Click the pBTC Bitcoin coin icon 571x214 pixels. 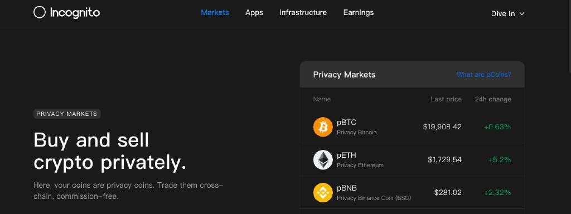[323, 127]
